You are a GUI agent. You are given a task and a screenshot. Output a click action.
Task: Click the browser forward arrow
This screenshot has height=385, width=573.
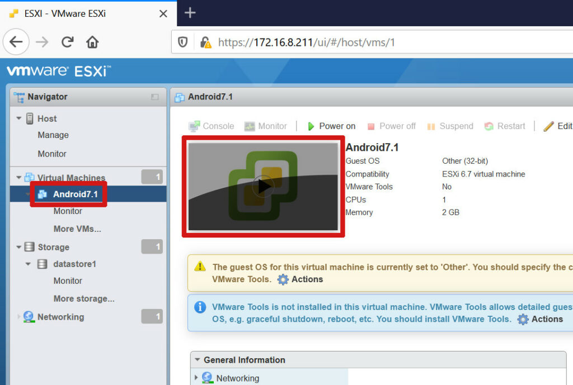pyautogui.click(x=42, y=42)
